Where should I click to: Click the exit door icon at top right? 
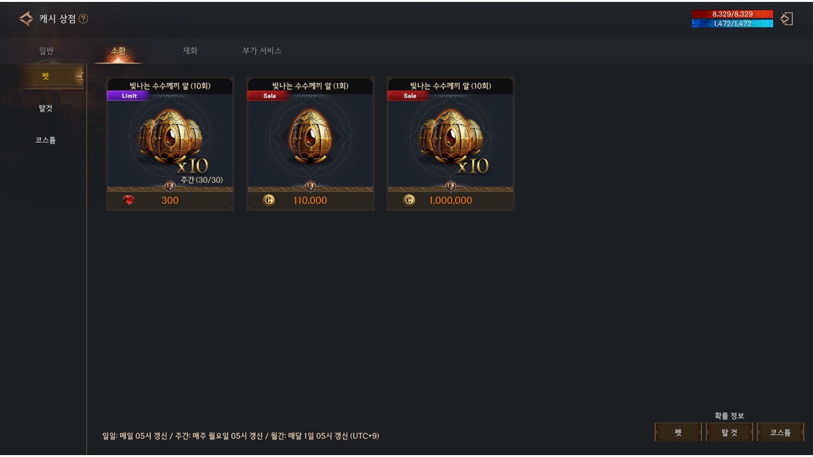[x=786, y=19]
